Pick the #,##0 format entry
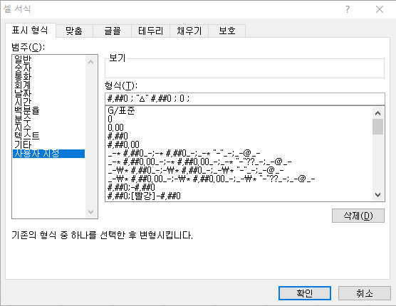396x306 pixels. (x=239, y=137)
